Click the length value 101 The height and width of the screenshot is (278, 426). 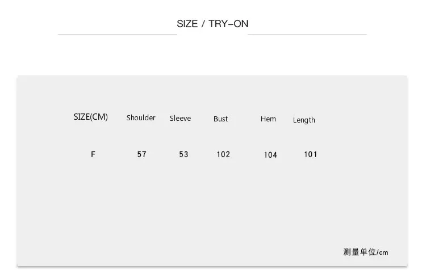pos(311,154)
